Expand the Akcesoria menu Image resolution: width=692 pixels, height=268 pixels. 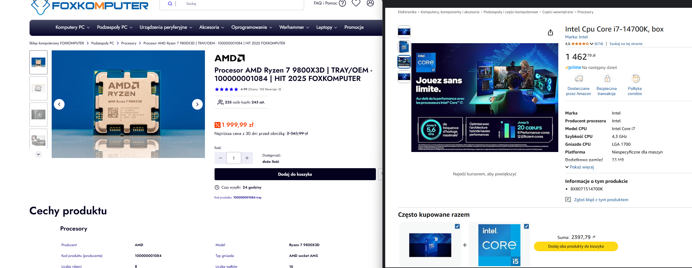point(212,27)
